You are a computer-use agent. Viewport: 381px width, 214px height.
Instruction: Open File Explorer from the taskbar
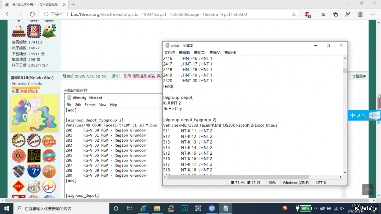157,208
